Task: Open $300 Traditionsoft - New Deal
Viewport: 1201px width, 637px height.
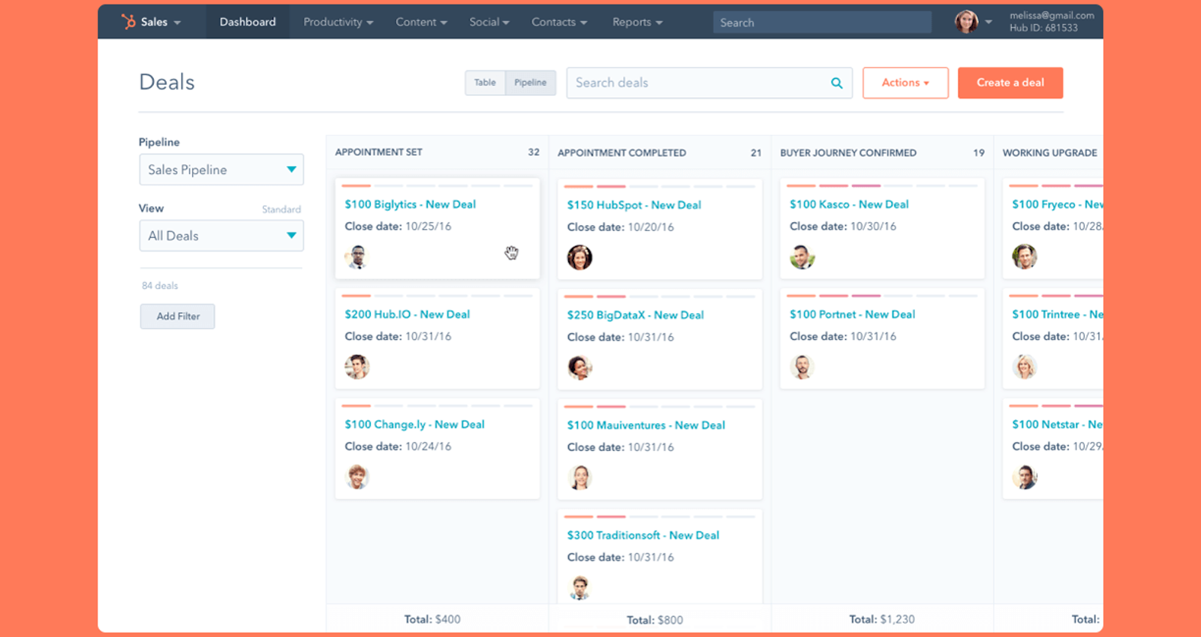Action: [x=643, y=535]
